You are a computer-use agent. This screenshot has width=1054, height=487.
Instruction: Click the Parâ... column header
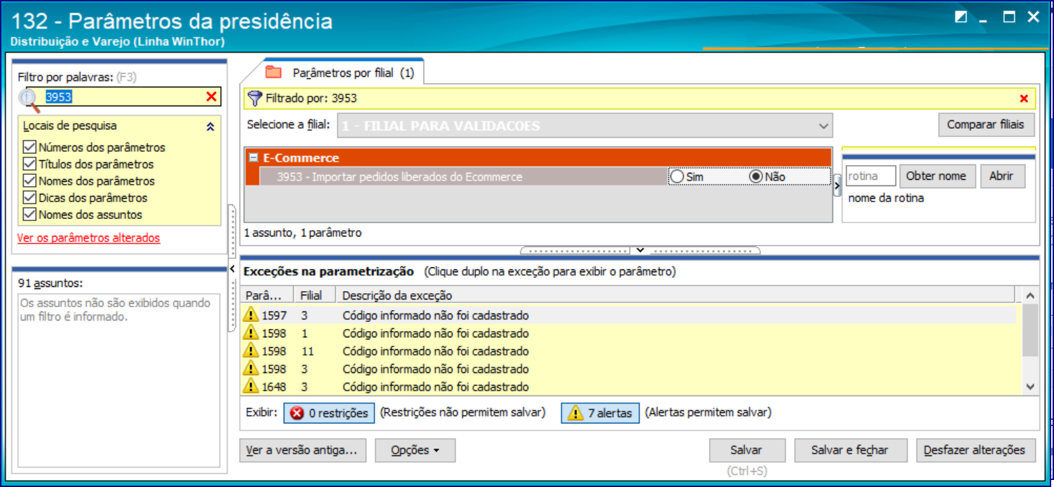click(x=267, y=295)
